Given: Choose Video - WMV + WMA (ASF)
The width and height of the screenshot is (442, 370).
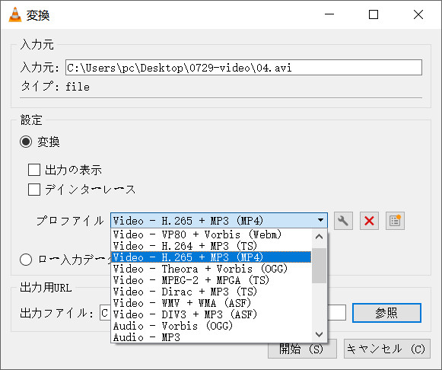Looking at the screenshot, I should point(211,303).
